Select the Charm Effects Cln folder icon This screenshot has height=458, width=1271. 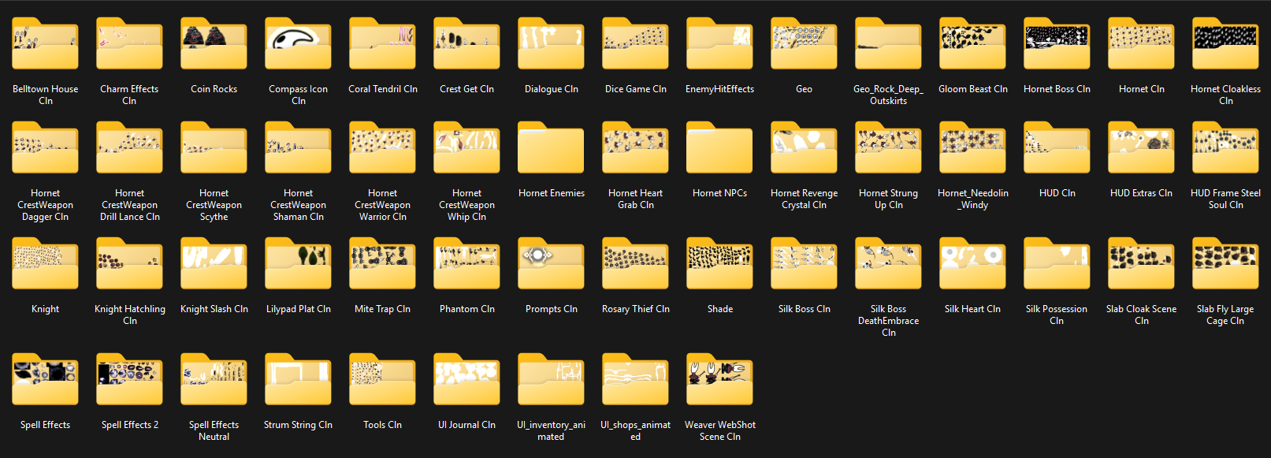tap(129, 43)
